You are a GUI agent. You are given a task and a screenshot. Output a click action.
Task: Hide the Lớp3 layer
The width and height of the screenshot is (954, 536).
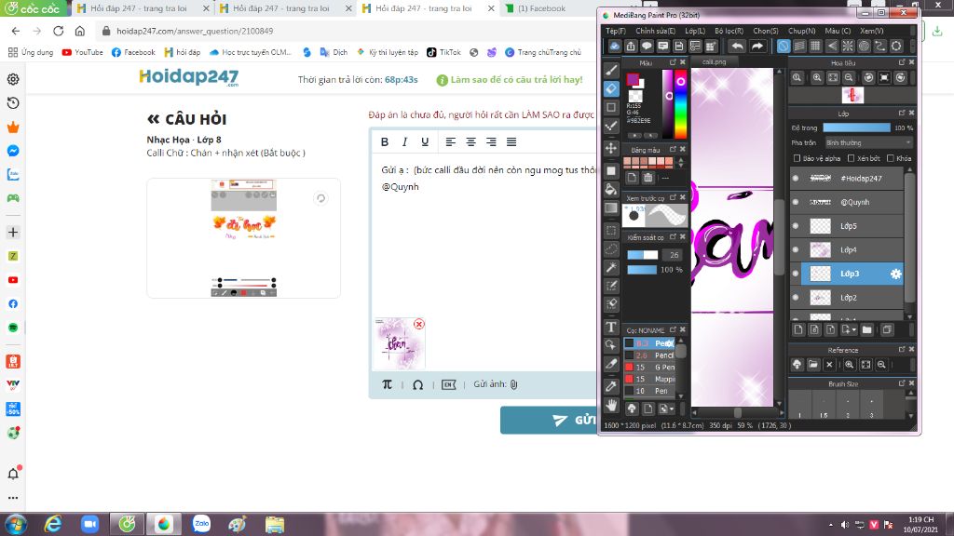pos(796,275)
